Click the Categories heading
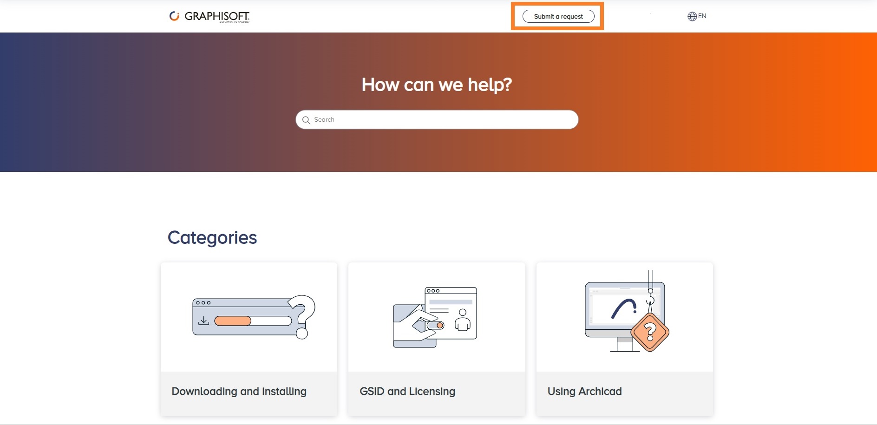Screen dimensions: 877x425 (x=212, y=237)
